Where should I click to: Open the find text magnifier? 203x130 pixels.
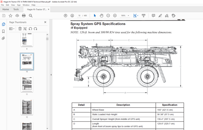coord(30,15)
